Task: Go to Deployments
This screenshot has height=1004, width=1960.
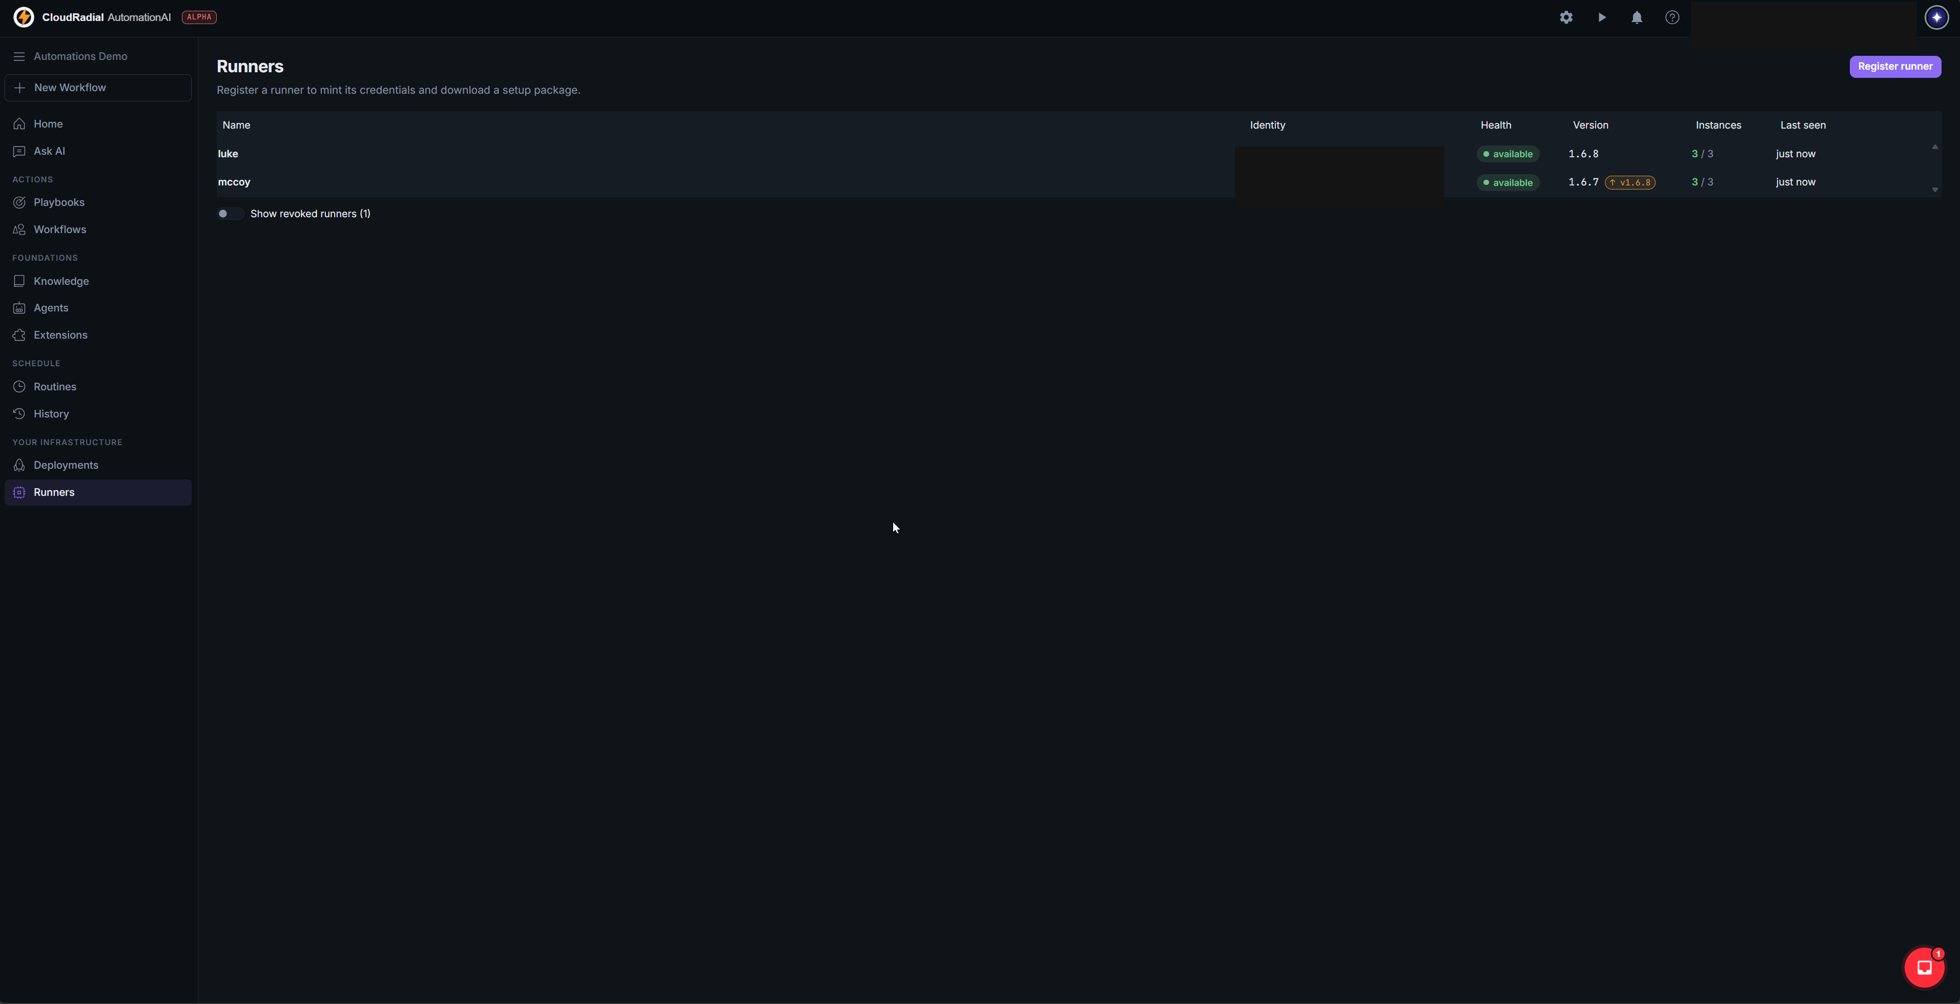Action: [x=98, y=466]
